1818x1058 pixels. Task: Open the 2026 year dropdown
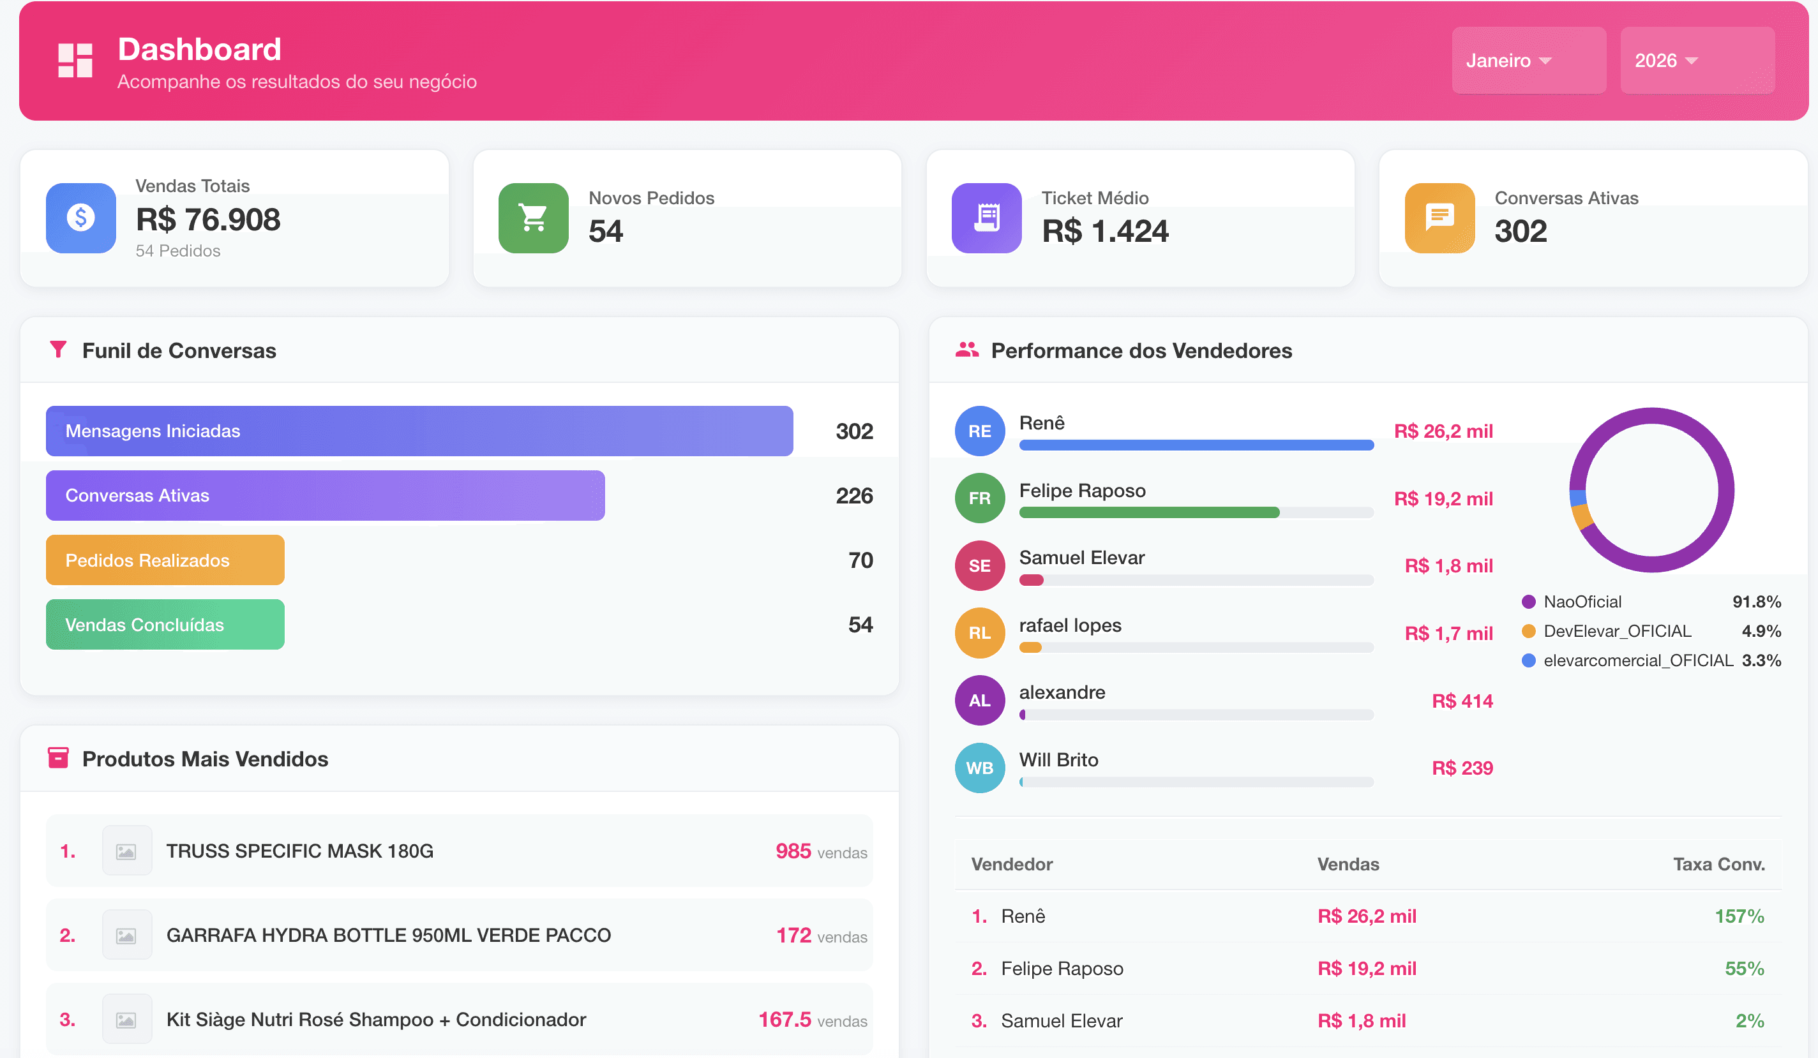click(1697, 61)
